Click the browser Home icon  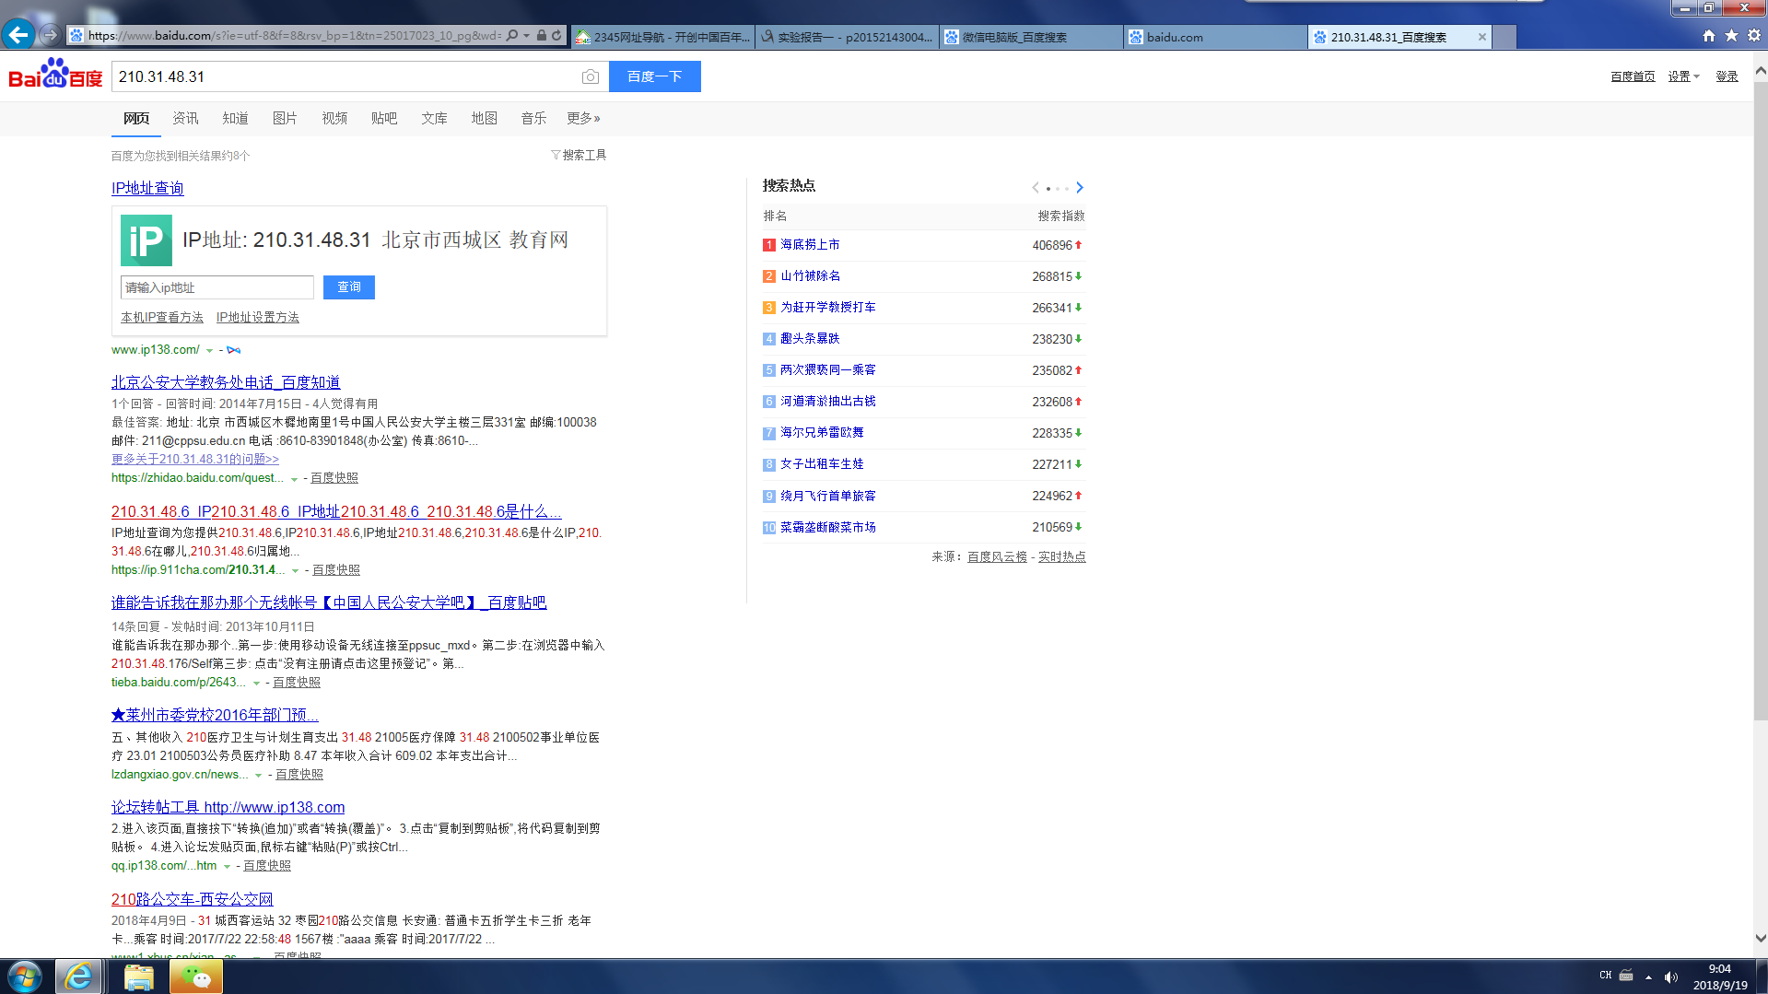1709,36
